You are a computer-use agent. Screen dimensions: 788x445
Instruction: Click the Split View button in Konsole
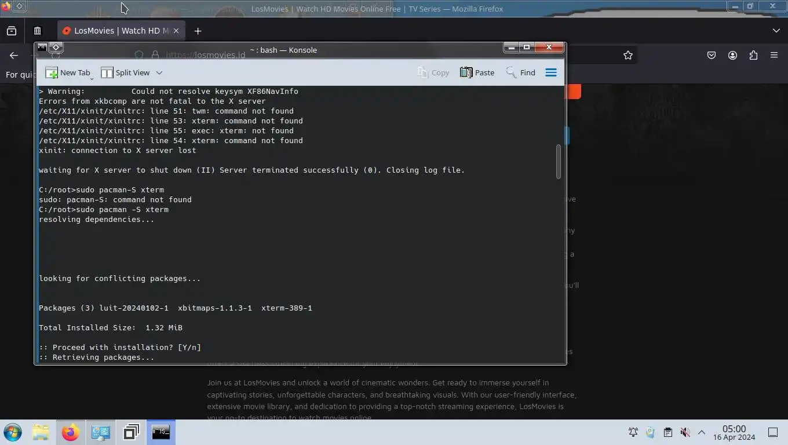[125, 72]
